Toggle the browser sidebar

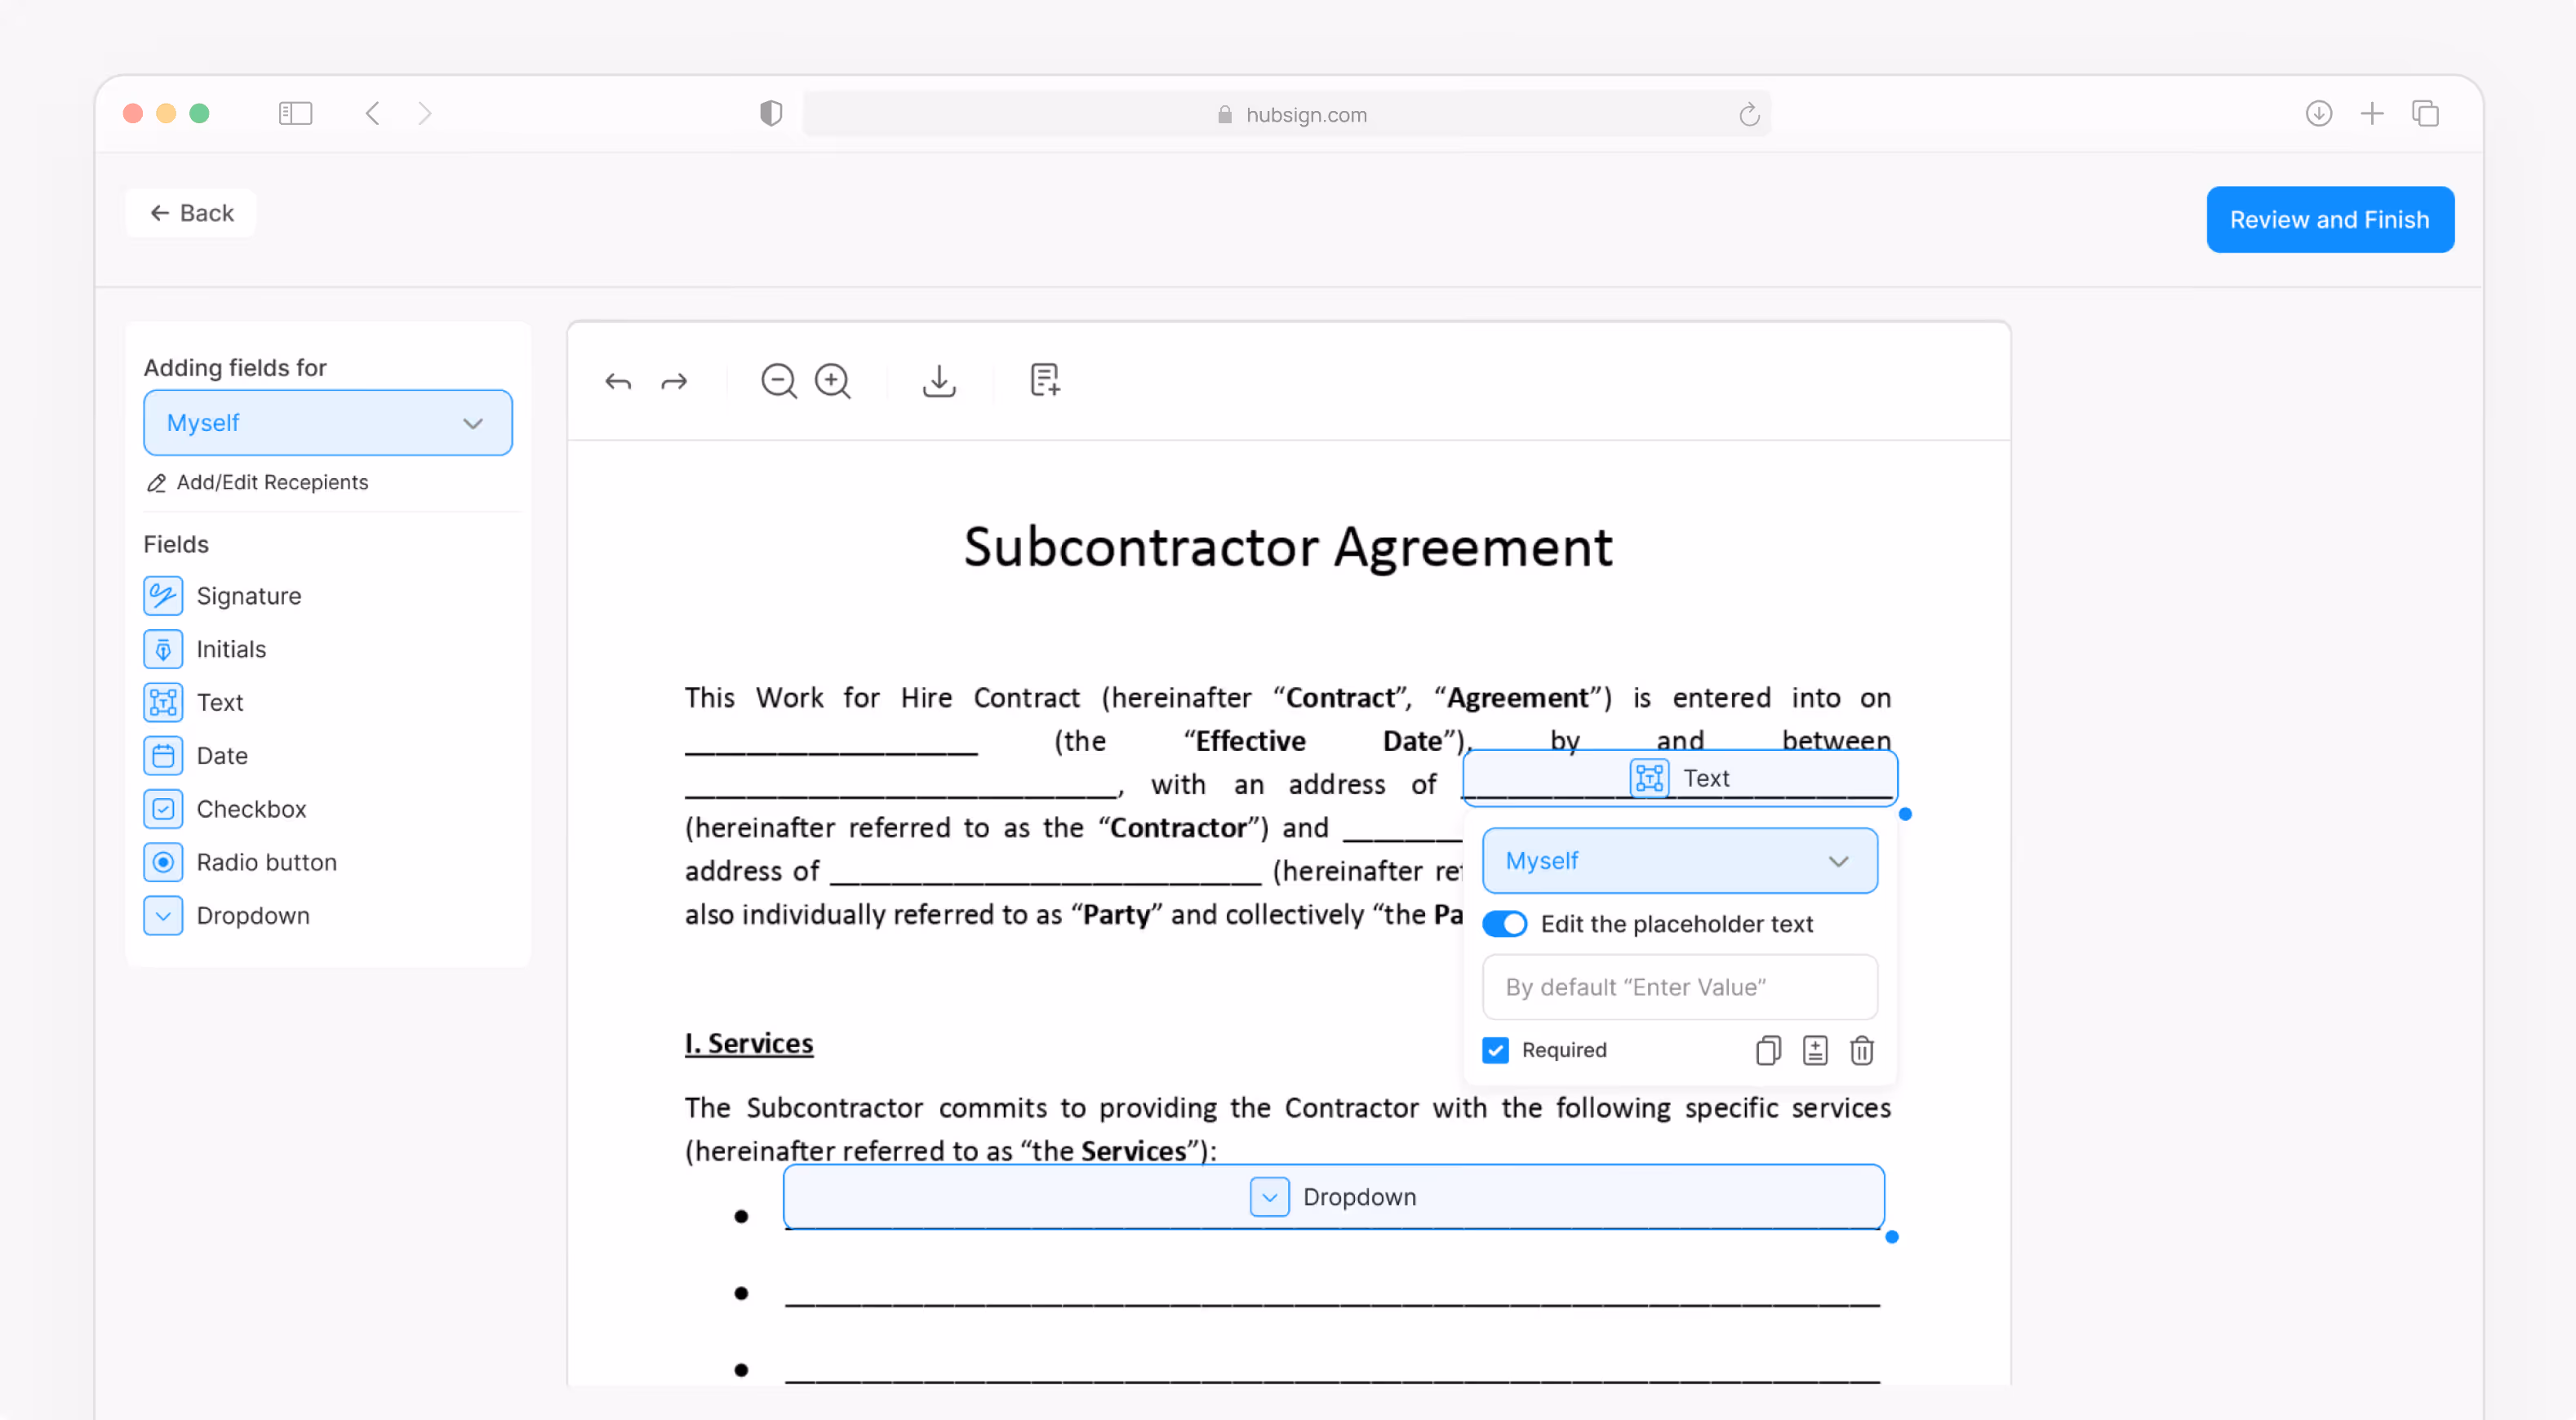click(295, 113)
